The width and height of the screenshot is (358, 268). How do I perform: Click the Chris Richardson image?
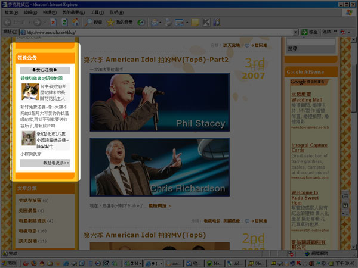159,167
